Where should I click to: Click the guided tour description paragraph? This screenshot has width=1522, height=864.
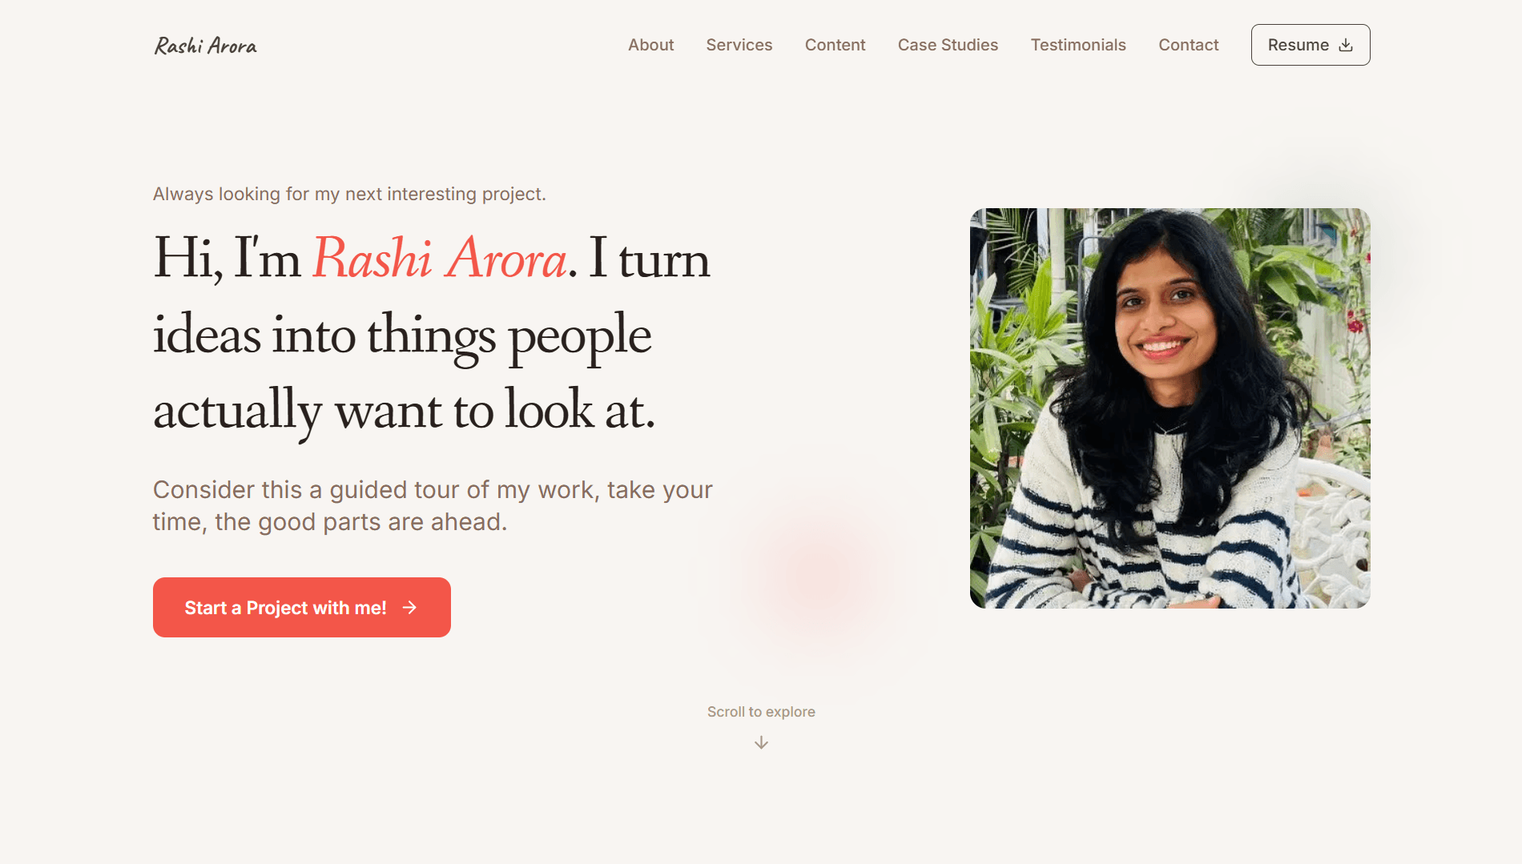(433, 505)
